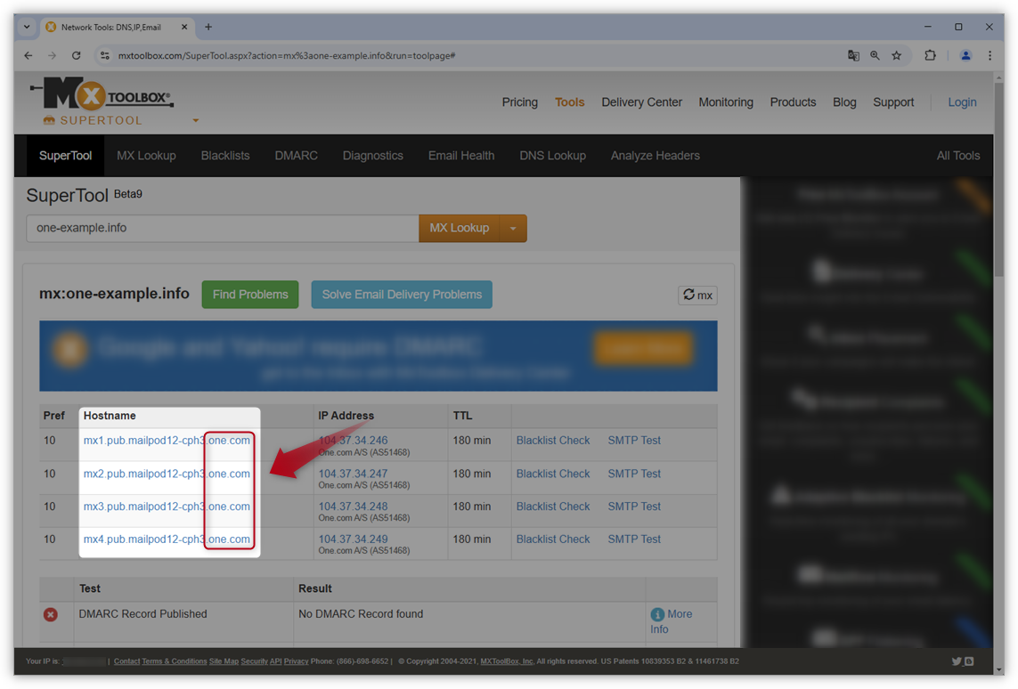The width and height of the screenshot is (1018, 689).
Task: Open the Chrome extensions puzzle icon
Action: click(x=930, y=55)
